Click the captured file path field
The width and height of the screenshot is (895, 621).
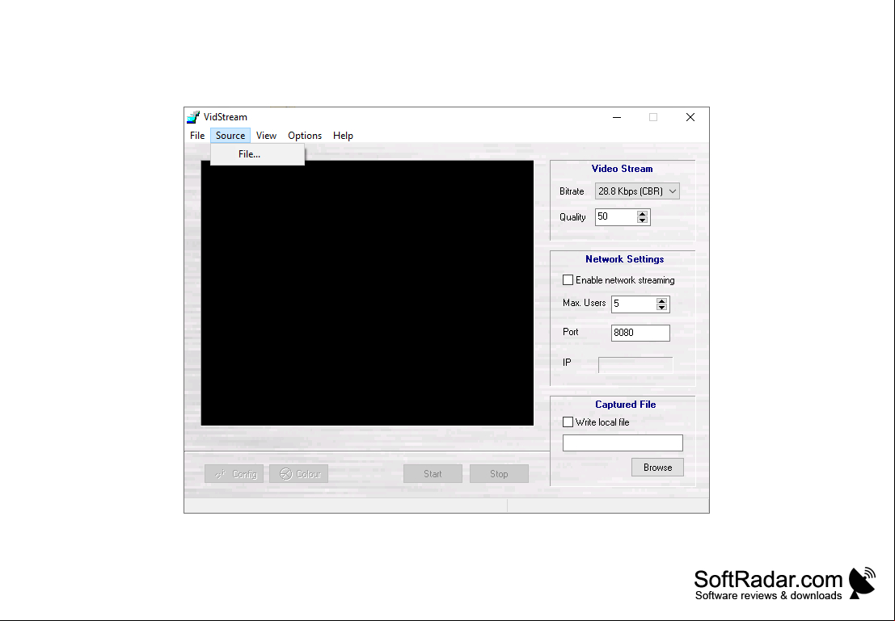click(x=623, y=443)
